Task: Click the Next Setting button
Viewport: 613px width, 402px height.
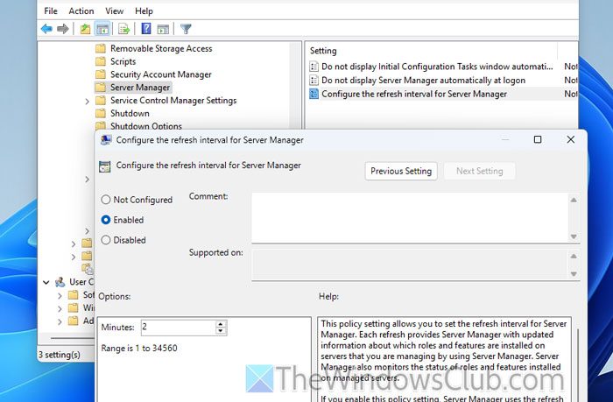Action: 480,172
